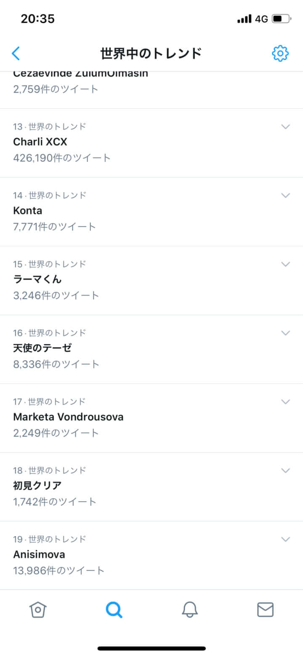Open the Marketa Vondrousova trend
The height and width of the screenshot is (657, 303).
[68, 417]
